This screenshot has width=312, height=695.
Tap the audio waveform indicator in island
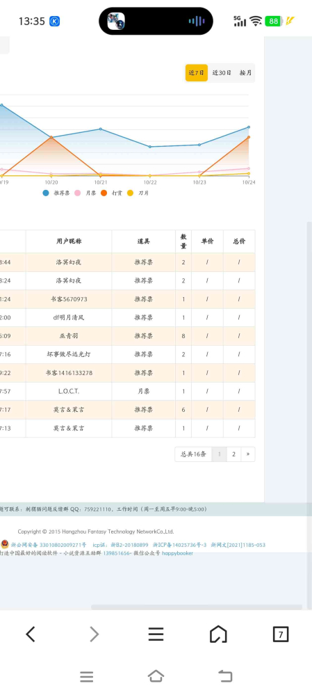(x=197, y=21)
